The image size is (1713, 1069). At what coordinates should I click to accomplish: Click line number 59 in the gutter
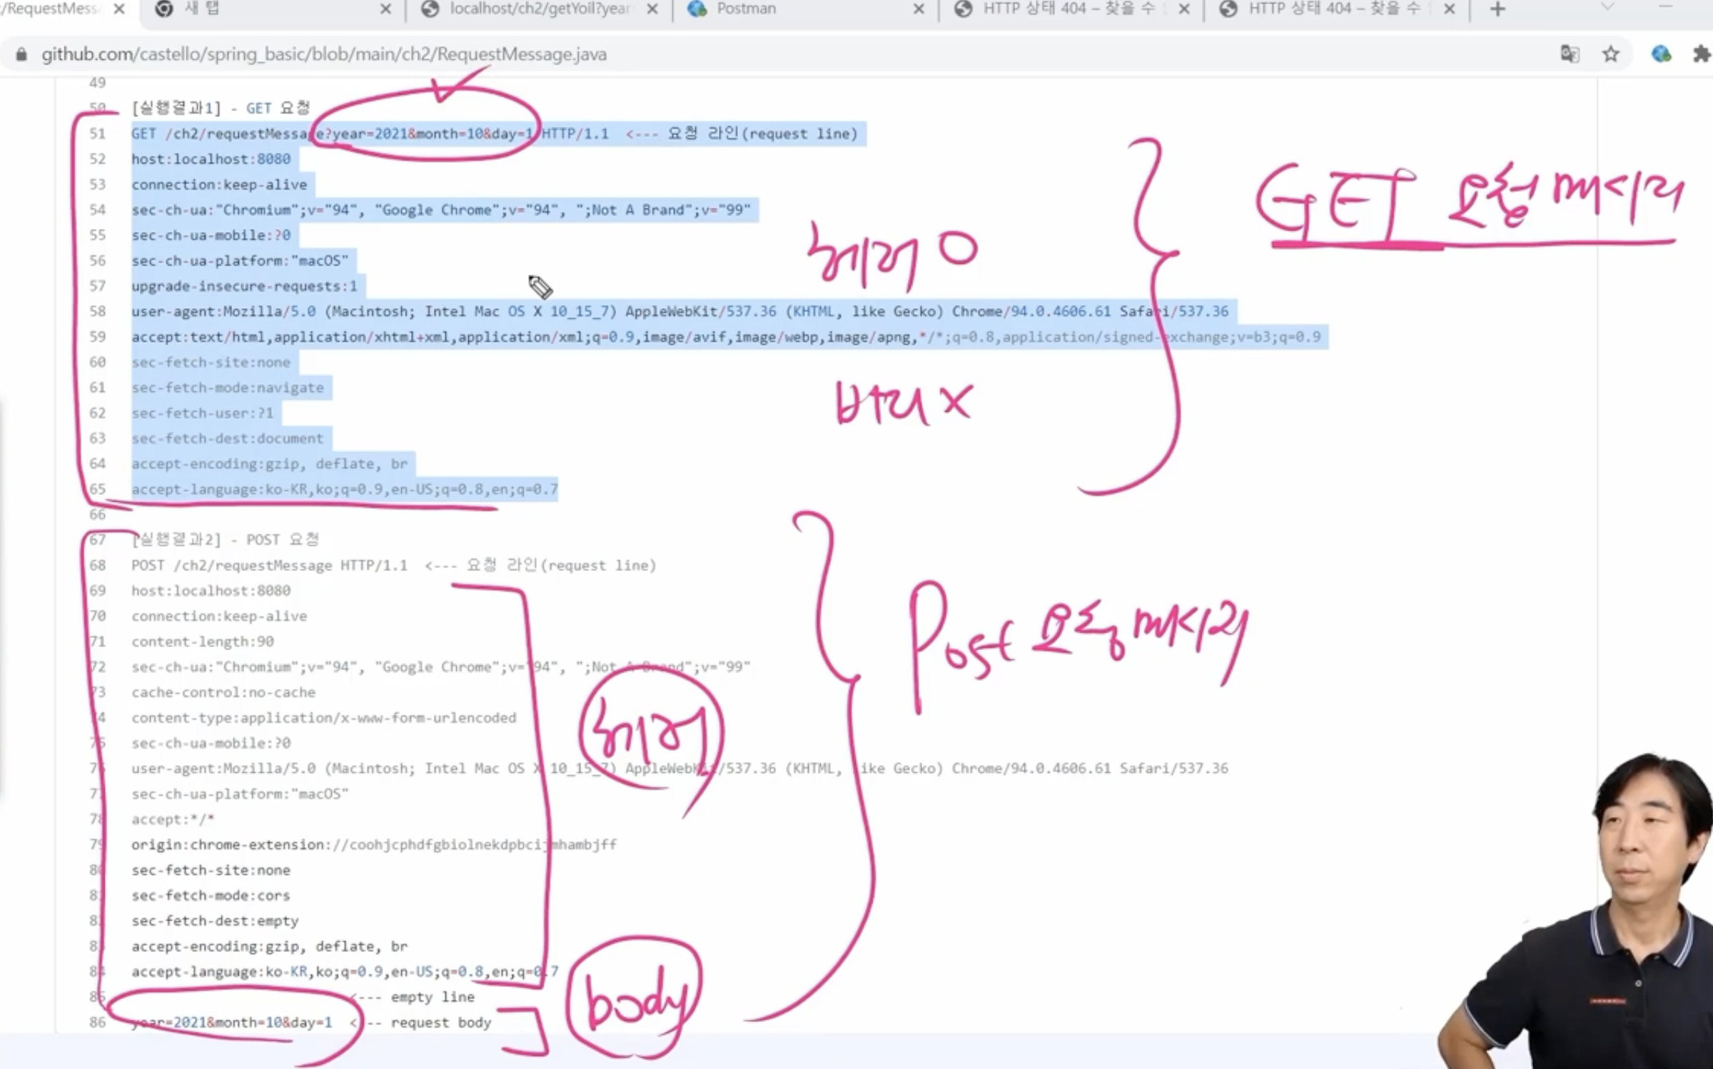coord(98,337)
